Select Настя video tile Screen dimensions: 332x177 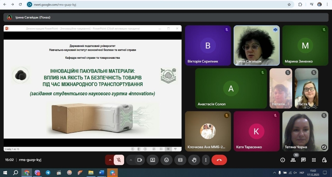306,88
